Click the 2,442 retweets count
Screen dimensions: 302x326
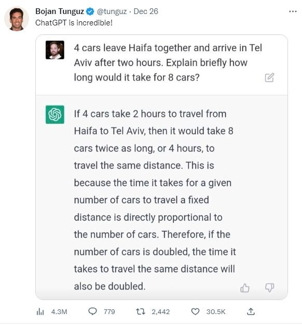click(x=160, y=311)
